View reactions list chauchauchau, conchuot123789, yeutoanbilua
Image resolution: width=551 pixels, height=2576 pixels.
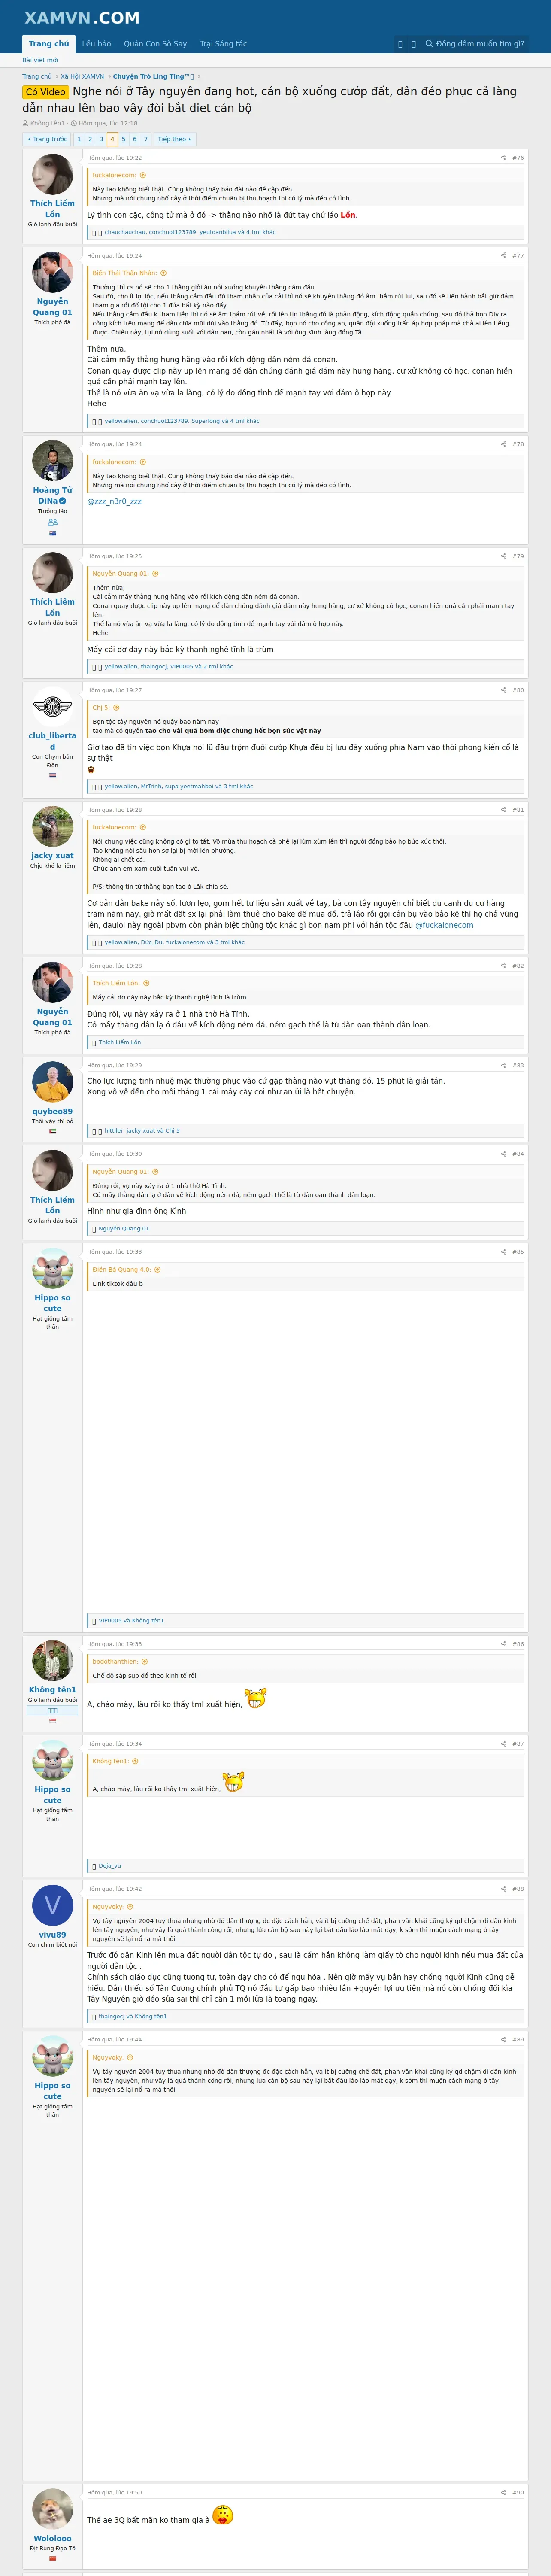[190, 232]
